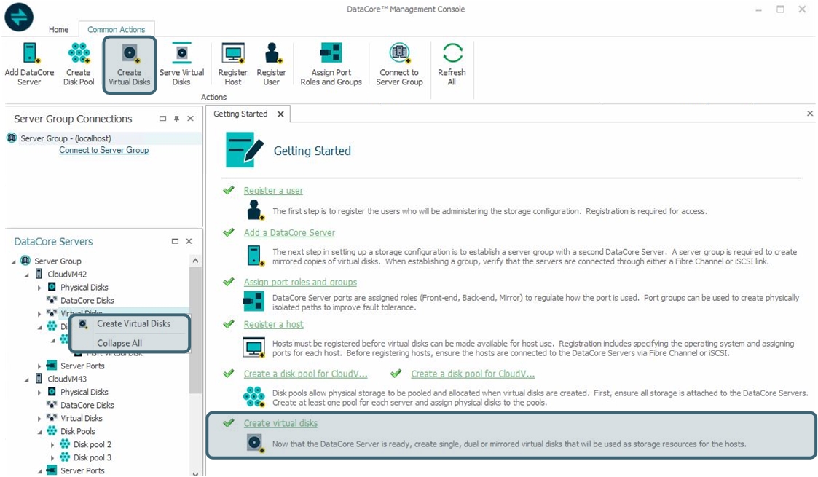Viewport: 818px width, 477px height.
Task: Switch to the Home ribbon tab
Action: 58,30
